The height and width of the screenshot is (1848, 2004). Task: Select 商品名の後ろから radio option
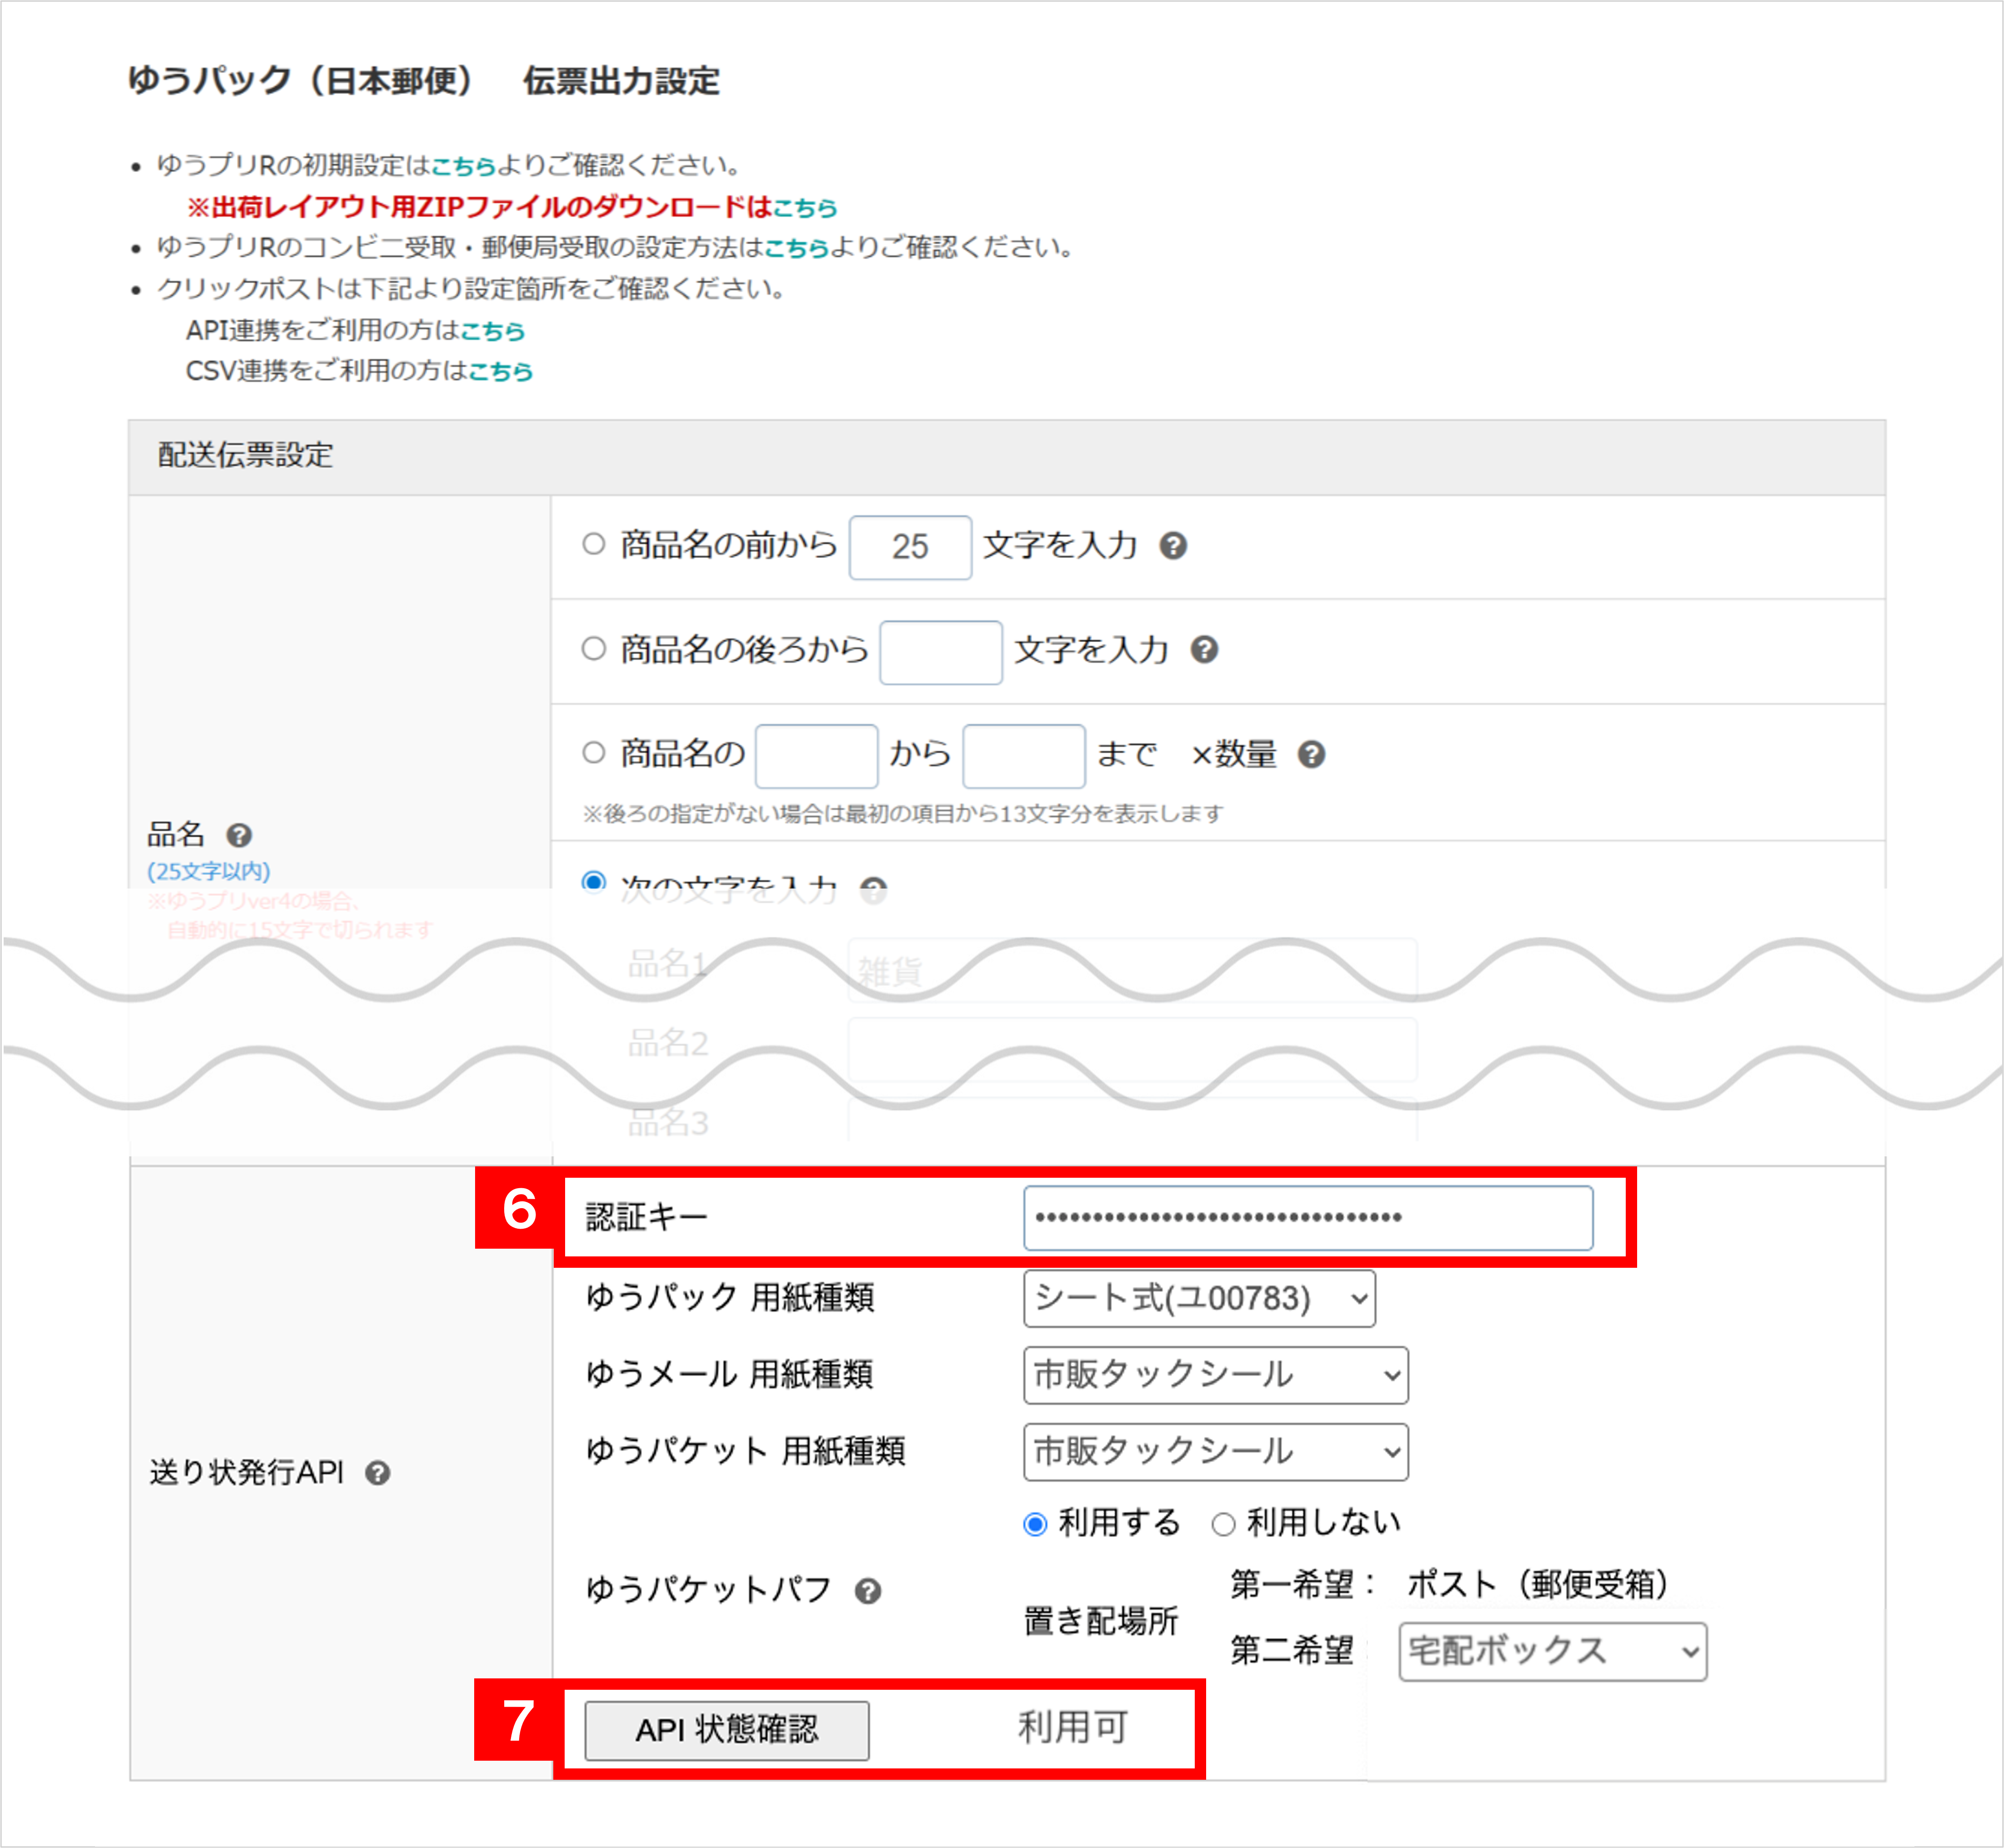(x=594, y=648)
